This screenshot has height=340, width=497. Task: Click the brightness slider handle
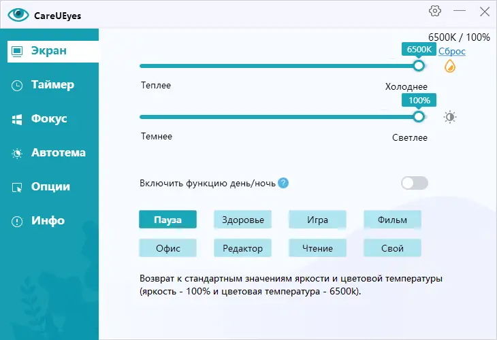click(x=419, y=117)
